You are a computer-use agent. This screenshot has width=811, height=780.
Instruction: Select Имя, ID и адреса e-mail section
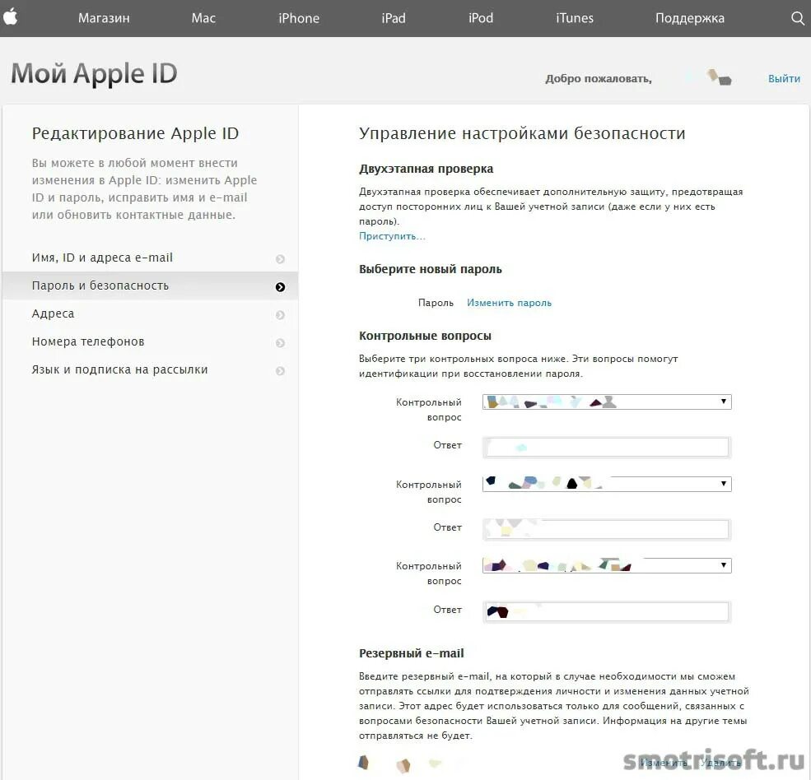click(150, 258)
